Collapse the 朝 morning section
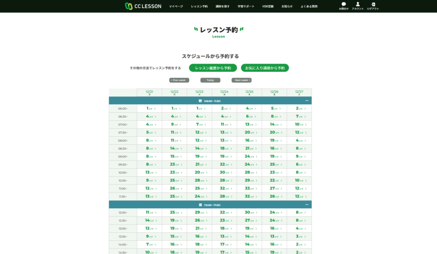The height and width of the screenshot is (254, 437). pyautogui.click(x=306, y=101)
